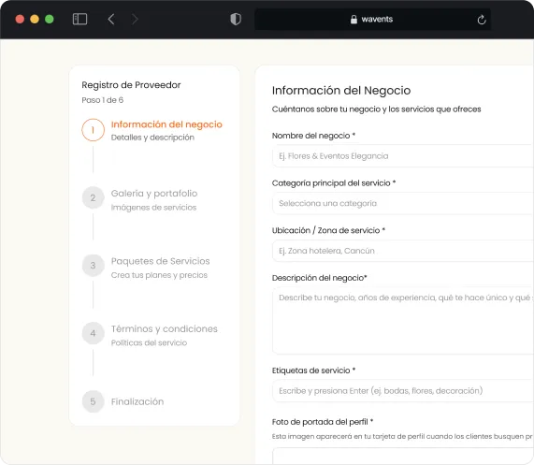Focus the Nombre del negocio field
The width and height of the screenshot is (534, 465).
403,156
